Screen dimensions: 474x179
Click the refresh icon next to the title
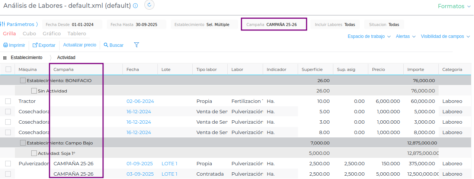click(149, 5)
